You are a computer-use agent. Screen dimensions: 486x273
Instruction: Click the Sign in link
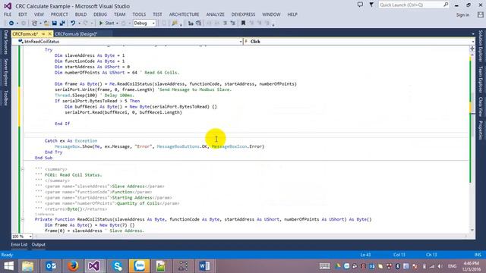click(x=462, y=15)
